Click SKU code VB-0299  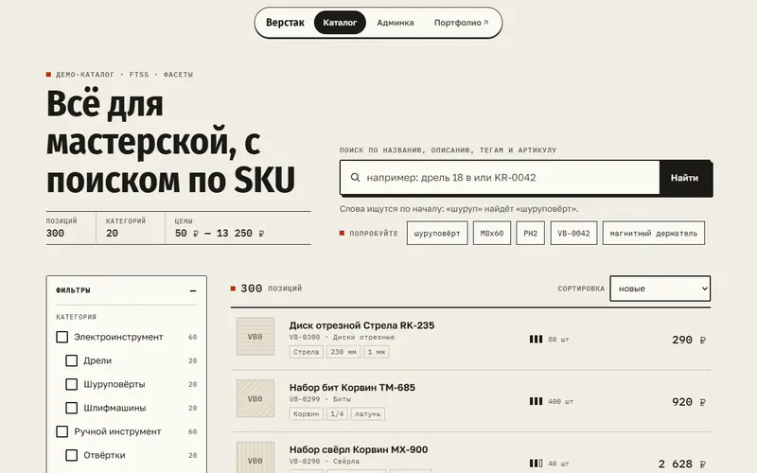point(305,399)
